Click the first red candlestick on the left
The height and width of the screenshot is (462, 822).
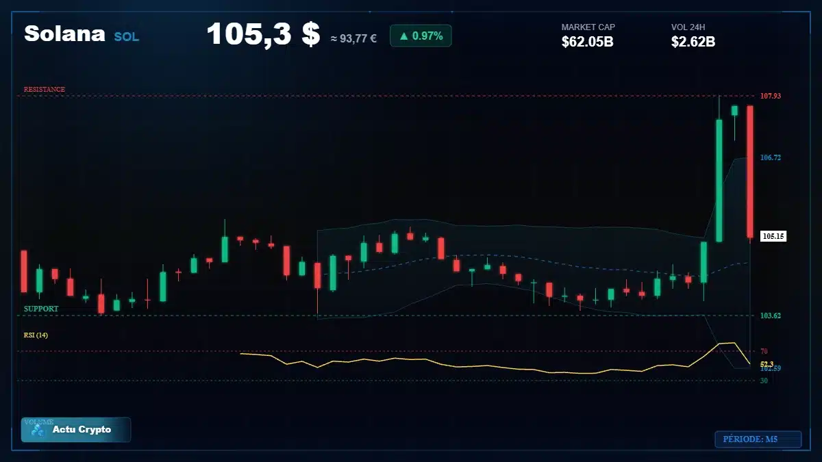24,271
